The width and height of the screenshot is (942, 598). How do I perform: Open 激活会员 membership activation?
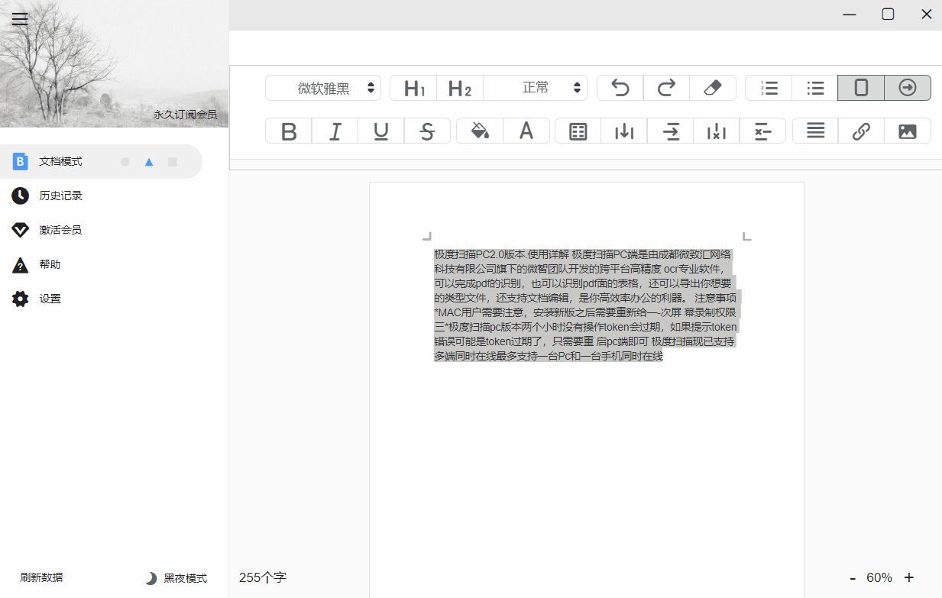click(x=58, y=230)
